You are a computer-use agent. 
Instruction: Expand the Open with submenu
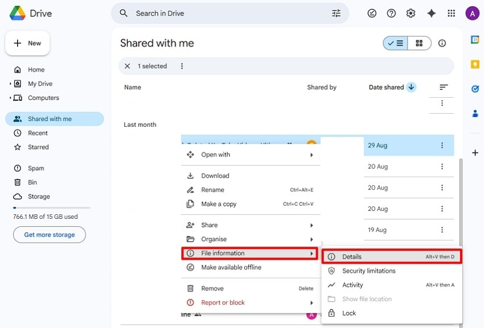tap(311, 155)
